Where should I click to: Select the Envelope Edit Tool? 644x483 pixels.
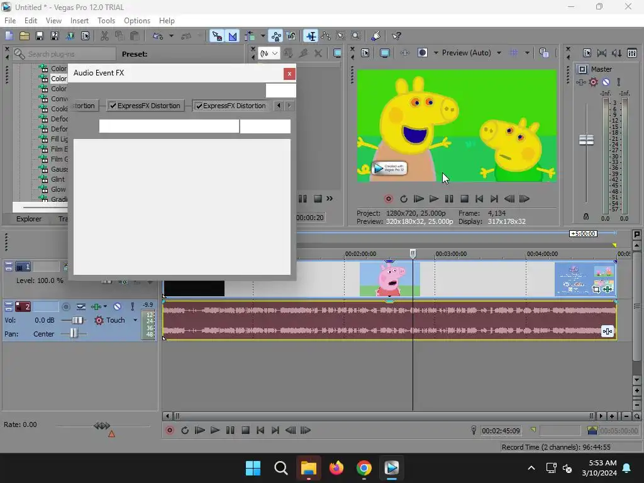tap(326, 36)
